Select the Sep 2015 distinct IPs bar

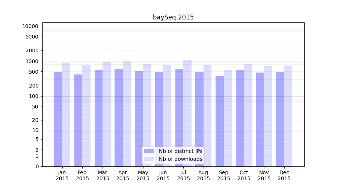coord(220,121)
